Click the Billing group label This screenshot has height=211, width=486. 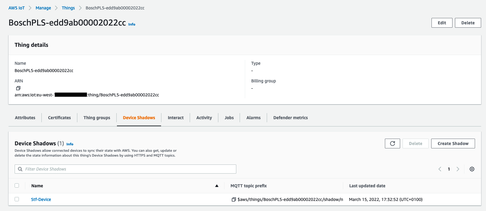(263, 81)
